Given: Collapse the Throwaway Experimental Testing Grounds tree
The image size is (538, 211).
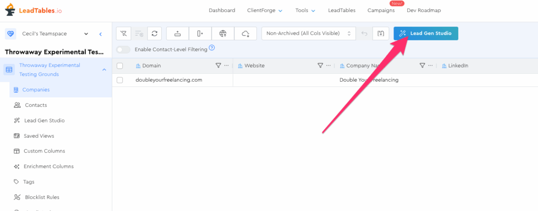Looking at the screenshot, I should 104,69.
